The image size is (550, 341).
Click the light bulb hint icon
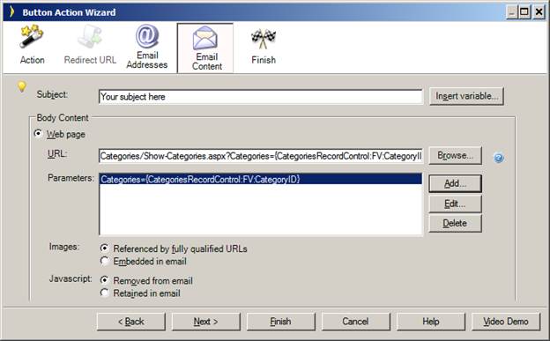(x=22, y=86)
